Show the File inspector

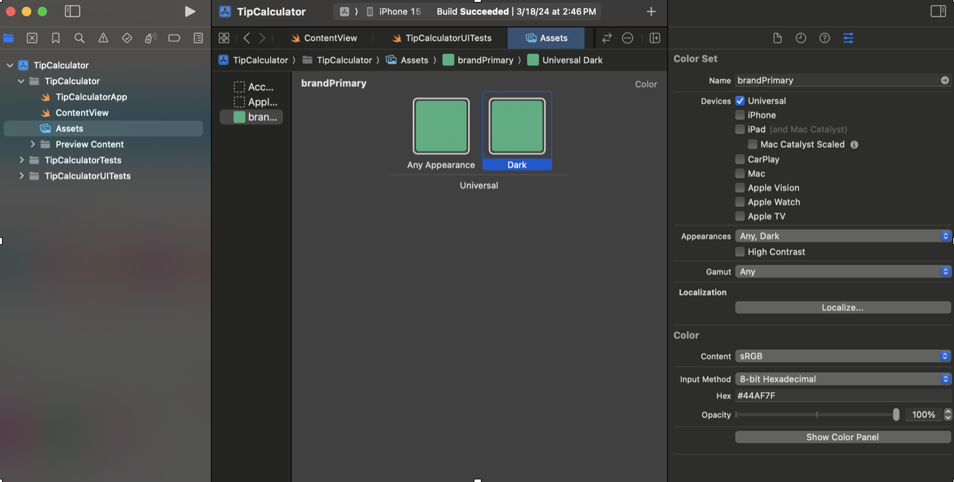point(777,38)
